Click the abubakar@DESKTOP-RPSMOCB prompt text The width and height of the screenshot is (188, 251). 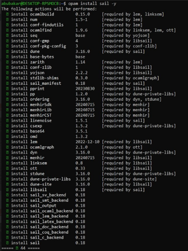[x=30, y=3]
